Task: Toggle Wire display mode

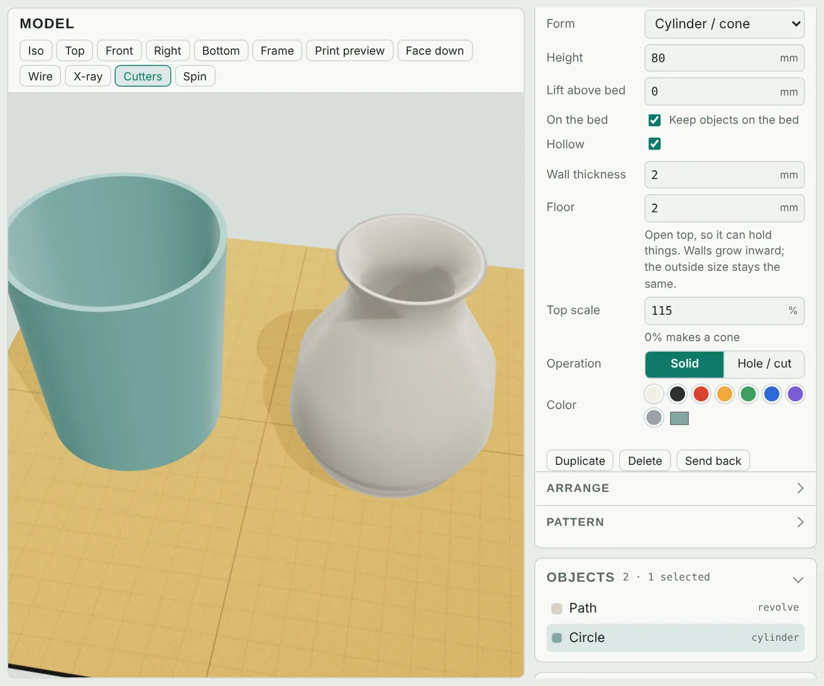Action: [x=40, y=76]
